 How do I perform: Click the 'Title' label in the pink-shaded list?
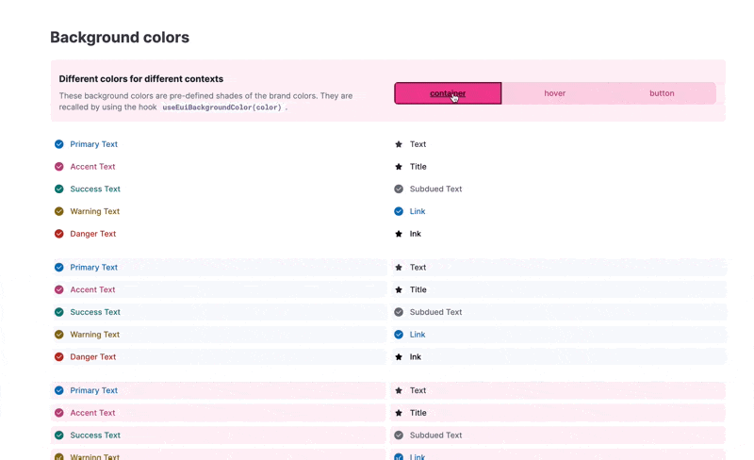[x=418, y=413]
